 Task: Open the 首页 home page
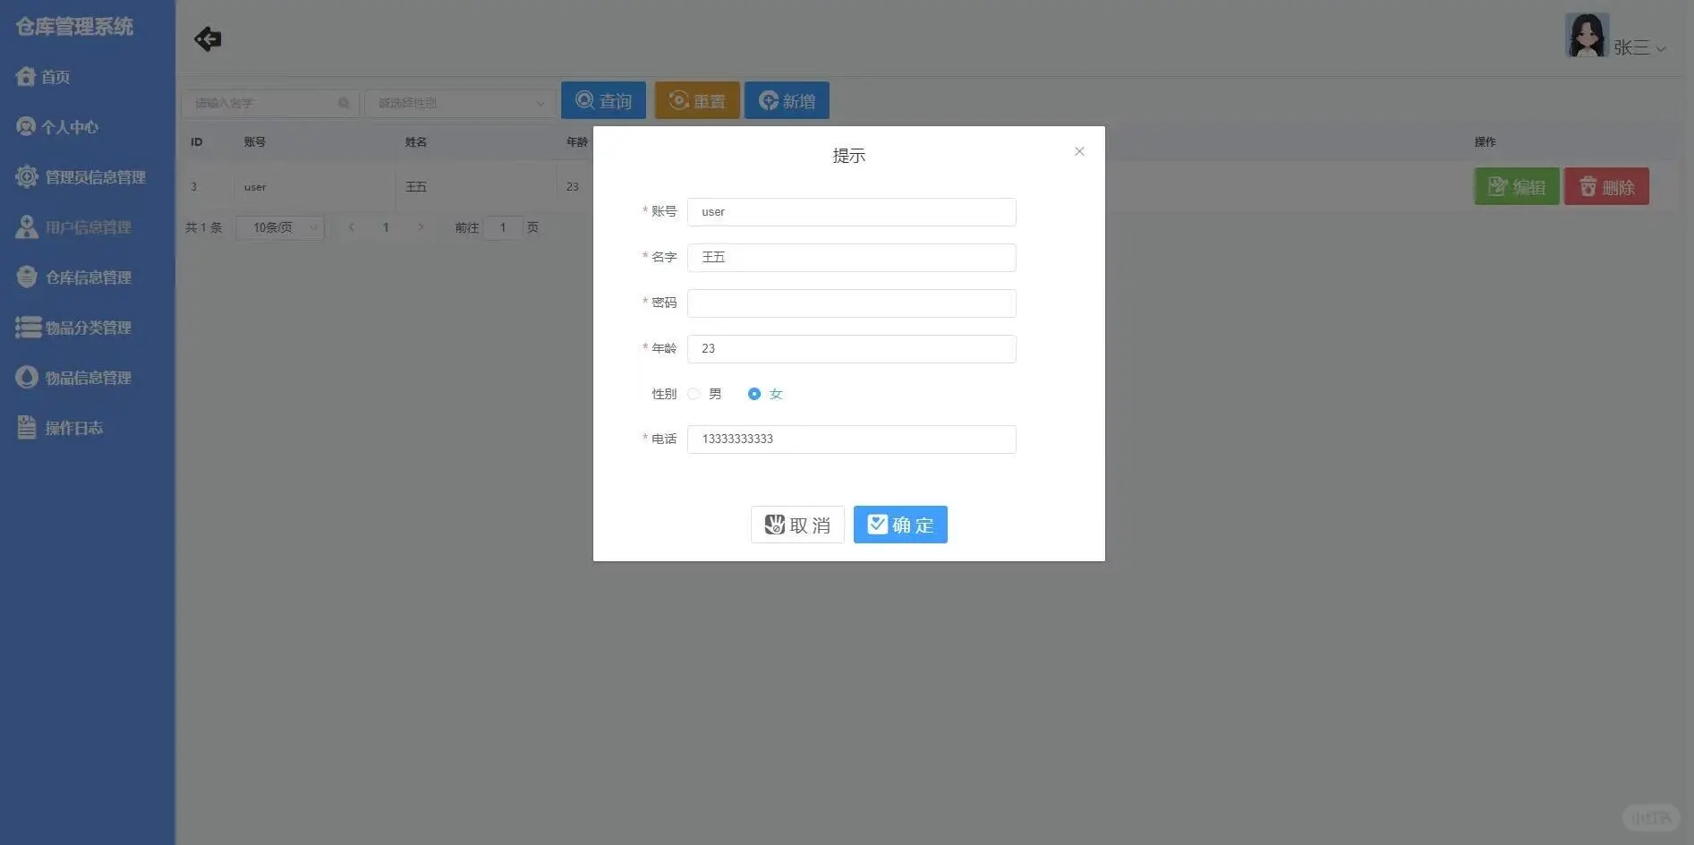[54, 76]
